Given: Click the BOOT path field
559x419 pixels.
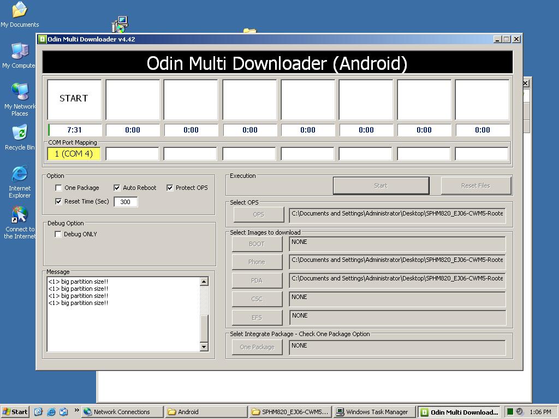Looking at the screenshot, I should click(397, 244).
